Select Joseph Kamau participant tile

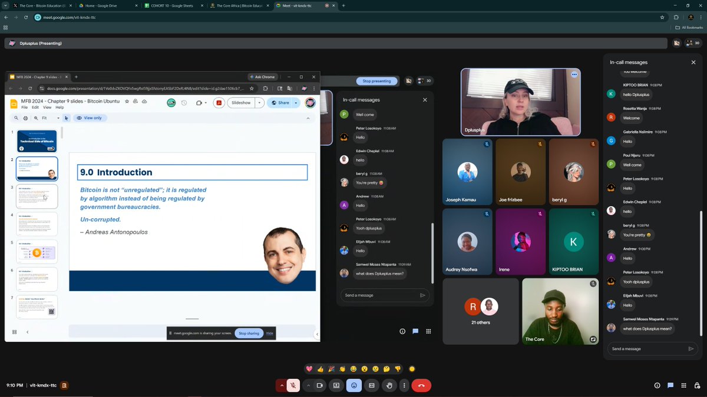click(x=467, y=172)
